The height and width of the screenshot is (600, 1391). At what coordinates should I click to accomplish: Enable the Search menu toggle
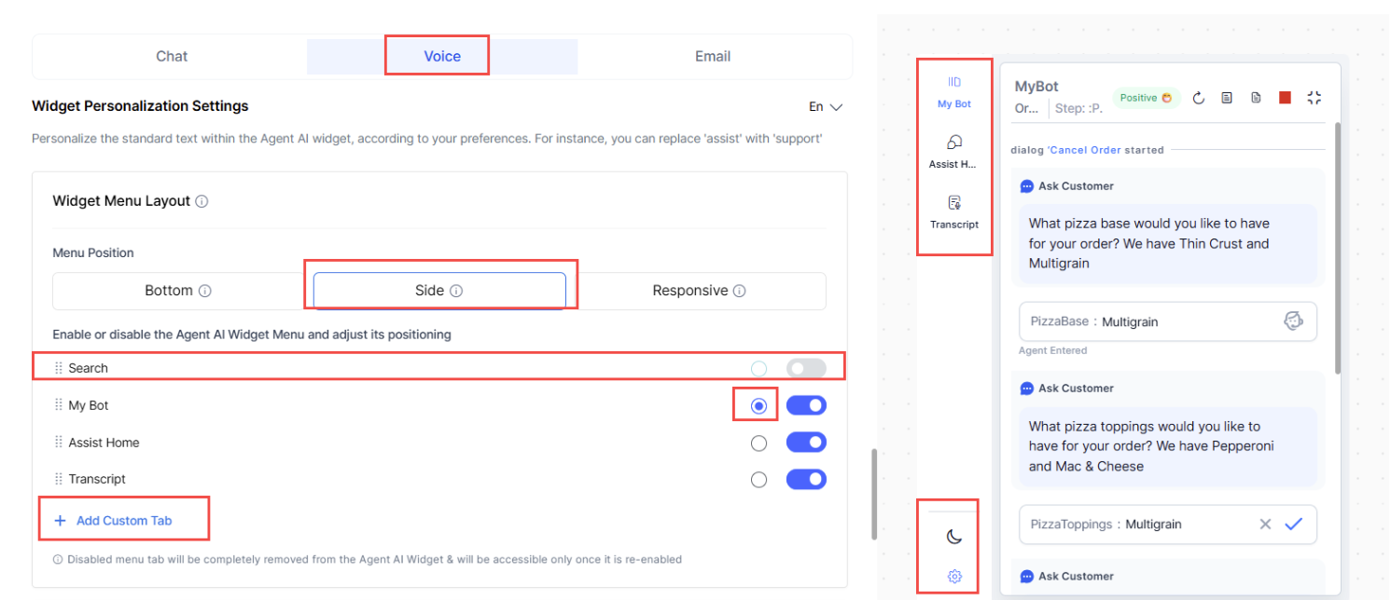coord(806,369)
